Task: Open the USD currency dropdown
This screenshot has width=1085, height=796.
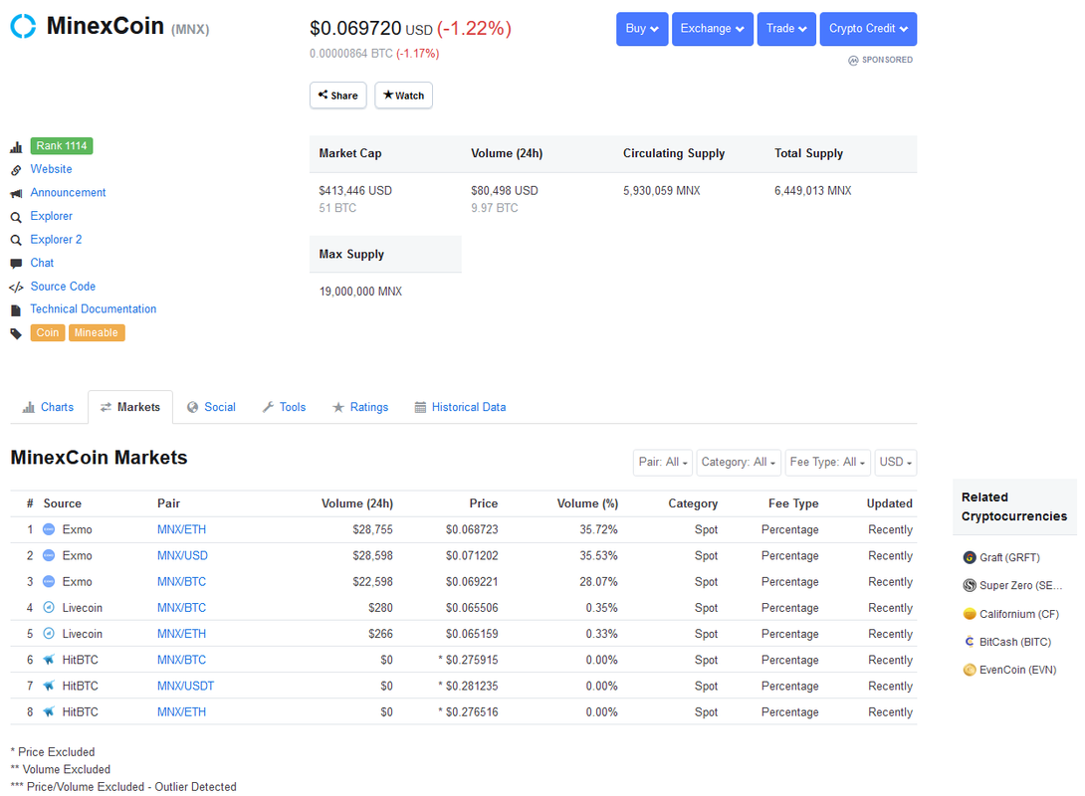Action: click(896, 463)
